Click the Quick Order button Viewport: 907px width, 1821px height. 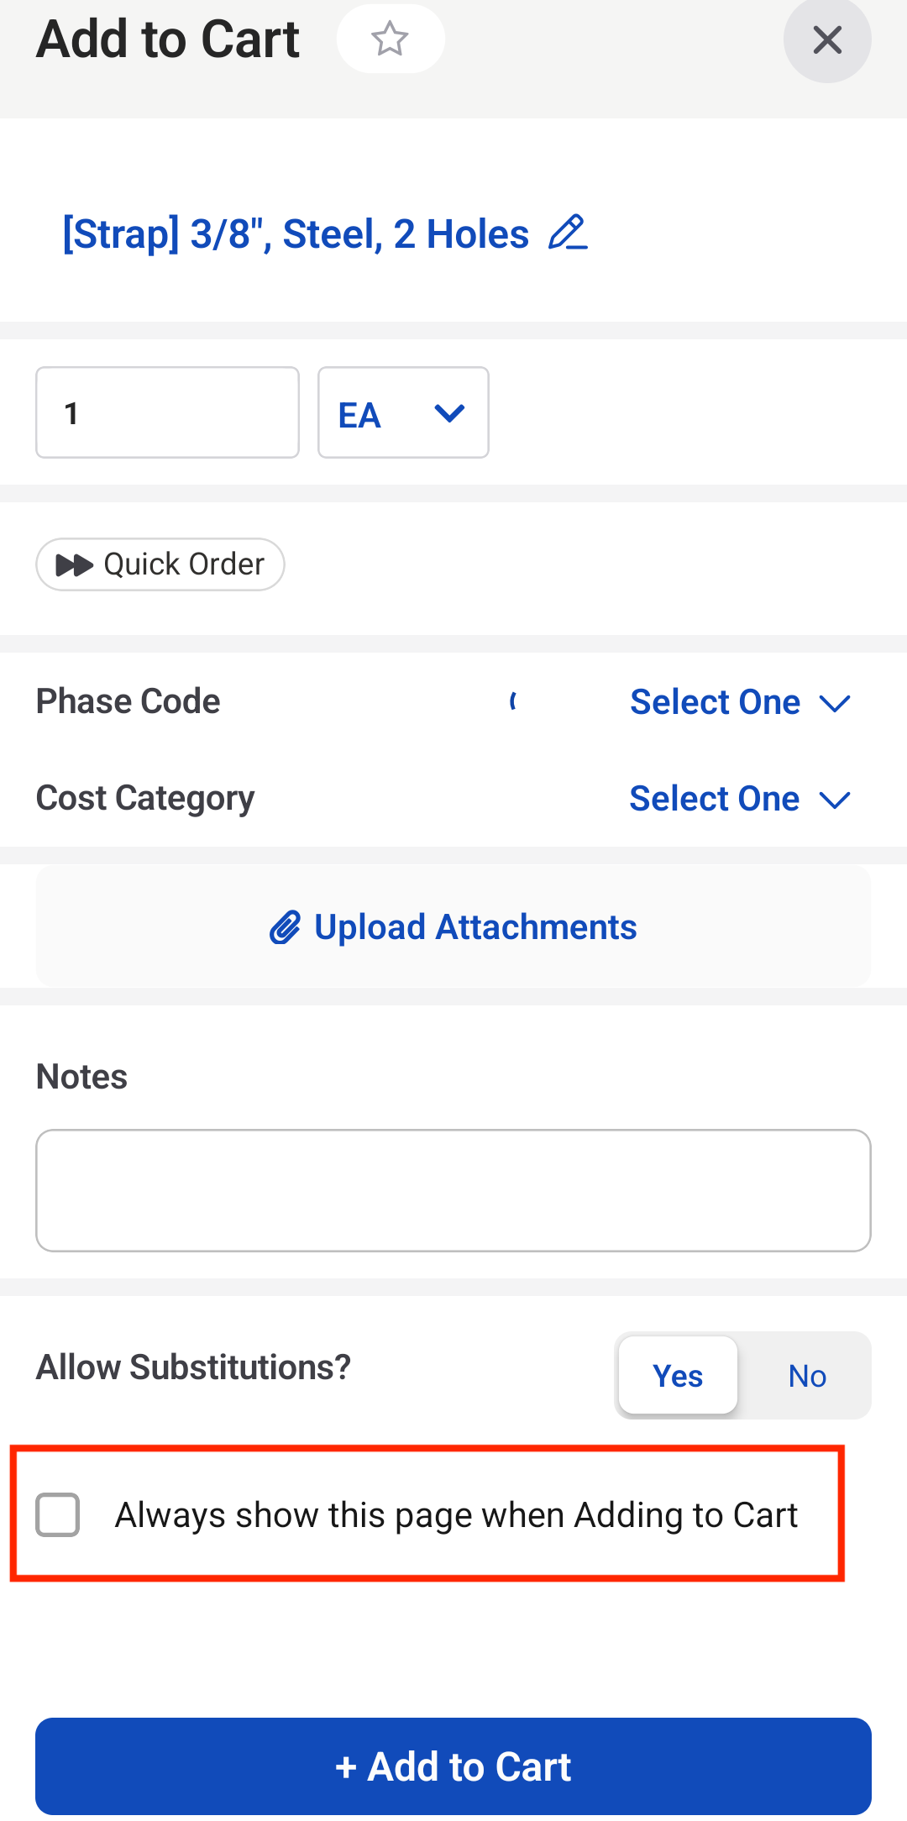pyautogui.click(x=160, y=564)
